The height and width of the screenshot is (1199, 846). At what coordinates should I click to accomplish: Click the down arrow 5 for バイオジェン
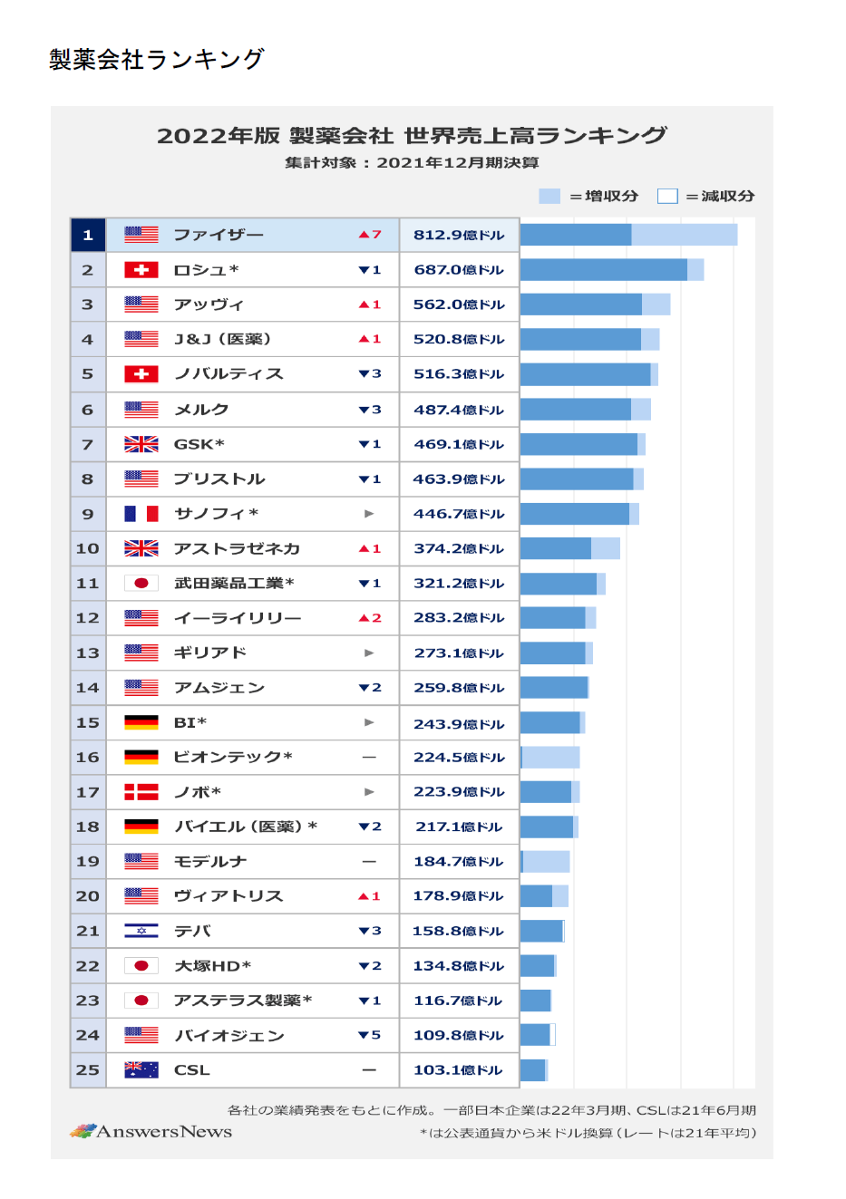coord(370,1035)
